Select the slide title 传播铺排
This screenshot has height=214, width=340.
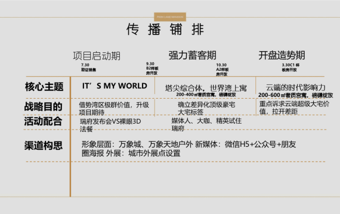165,29
